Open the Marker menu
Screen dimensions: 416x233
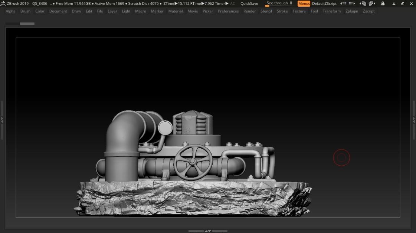[157, 11]
